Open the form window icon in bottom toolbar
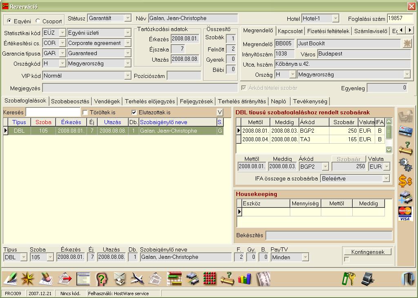This screenshot has height=298, width=418. point(83,279)
